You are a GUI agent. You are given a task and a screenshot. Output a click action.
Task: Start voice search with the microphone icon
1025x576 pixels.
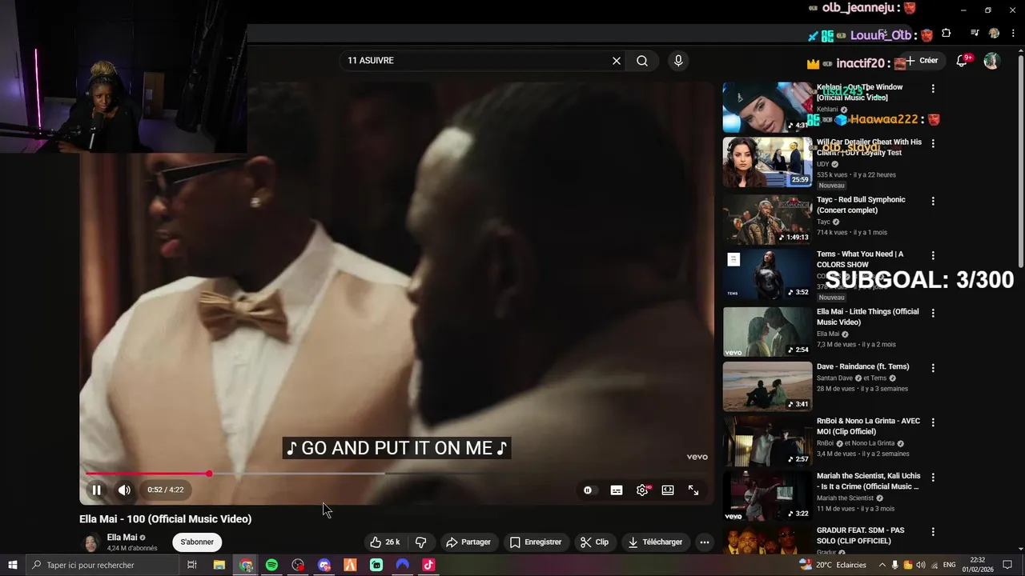(678, 61)
